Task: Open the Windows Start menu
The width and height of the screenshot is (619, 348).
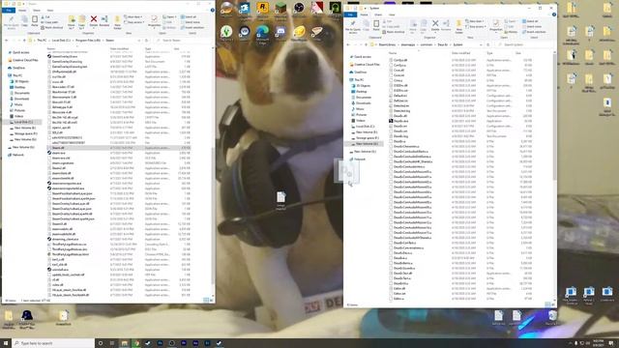Action: pos(6,343)
